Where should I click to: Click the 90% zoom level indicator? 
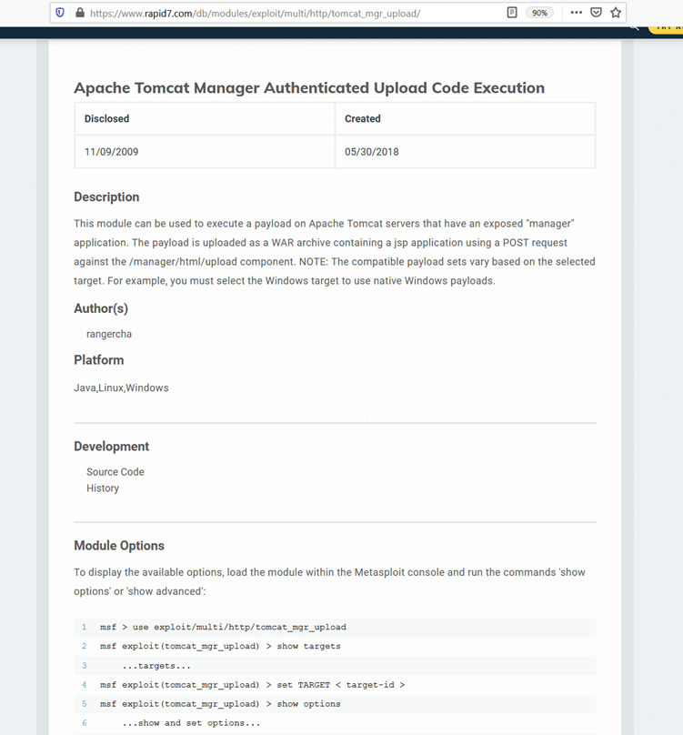[539, 13]
